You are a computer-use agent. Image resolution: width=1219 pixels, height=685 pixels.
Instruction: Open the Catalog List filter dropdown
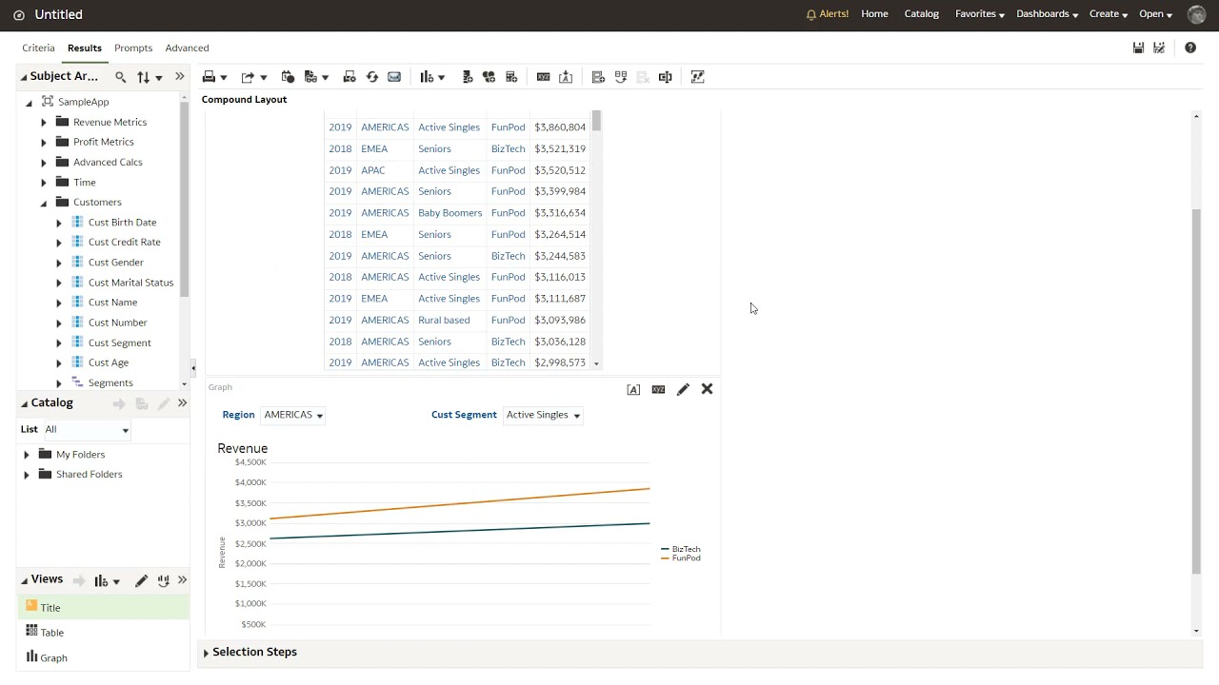click(x=87, y=430)
